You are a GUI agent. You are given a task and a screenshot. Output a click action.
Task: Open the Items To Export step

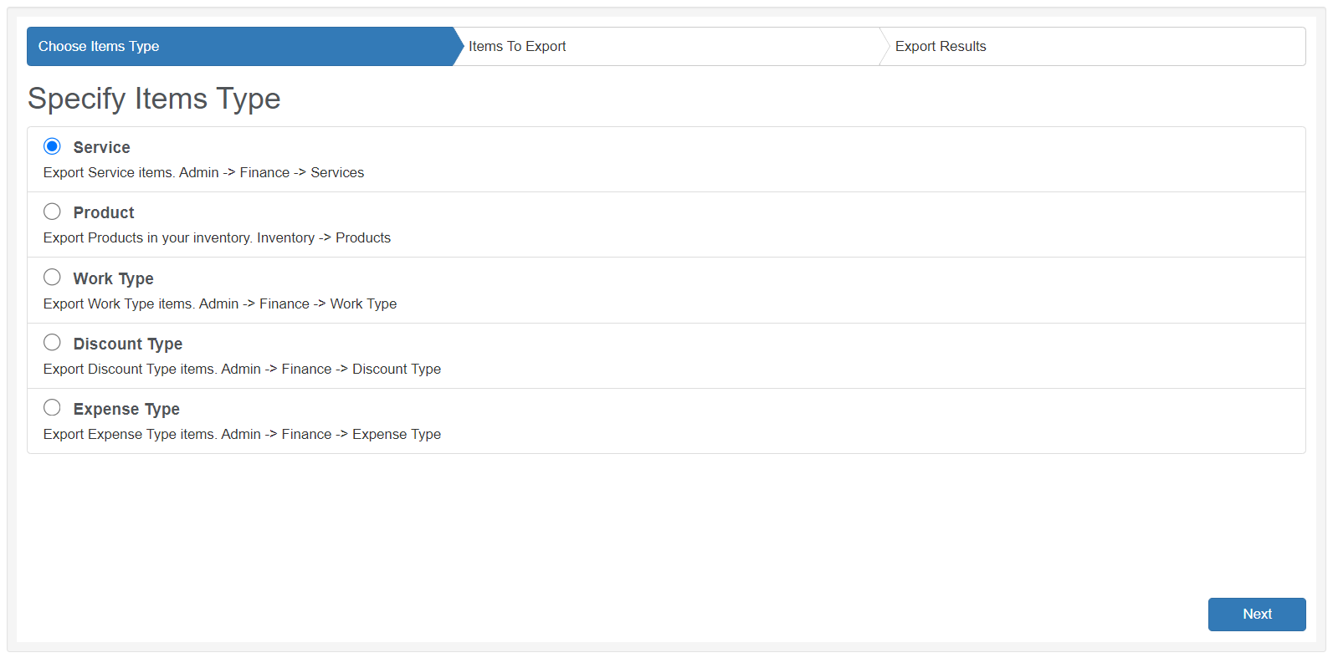point(517,47)
